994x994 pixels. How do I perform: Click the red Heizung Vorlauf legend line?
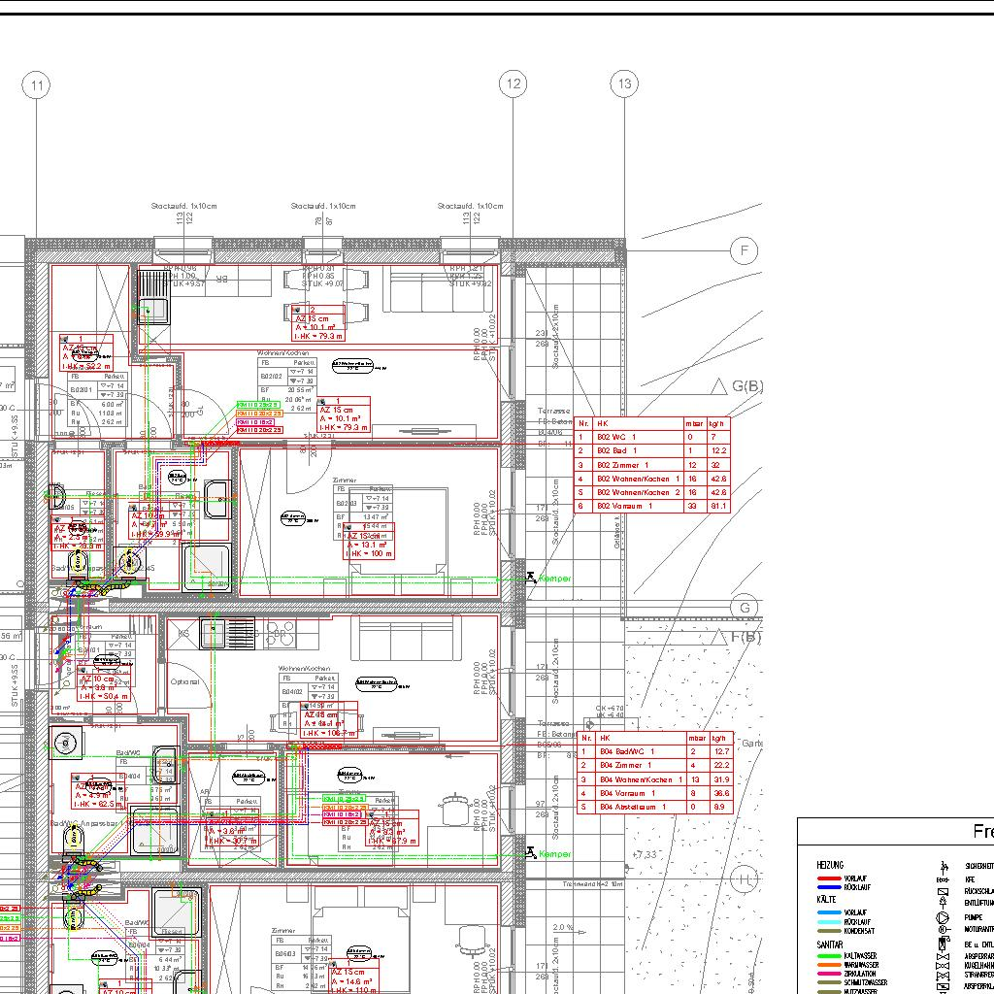(x=828, y=878)
